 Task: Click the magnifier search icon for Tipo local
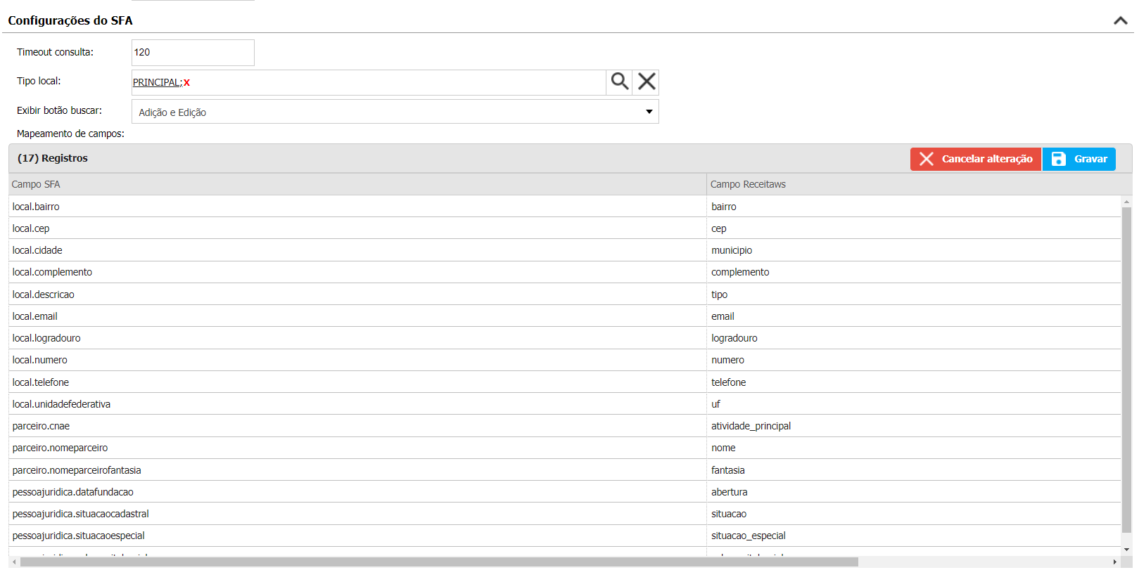[619, 82]
